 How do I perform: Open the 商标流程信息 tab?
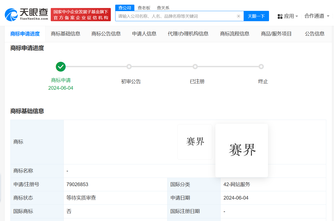tap(235, 34)
